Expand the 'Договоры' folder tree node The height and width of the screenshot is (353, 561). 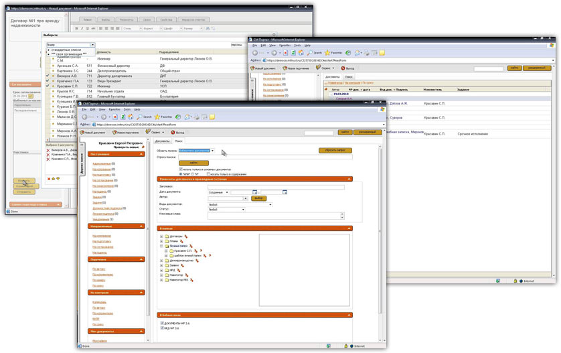point(163,236)
